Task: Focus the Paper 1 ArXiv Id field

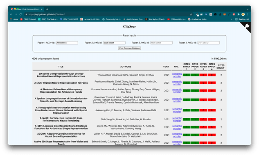Action: pos(67,43)
